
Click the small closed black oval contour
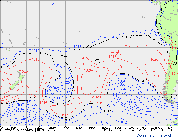point(98,61)
